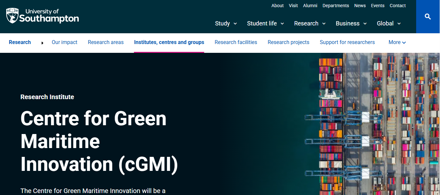The width and height of the screenshot is (440, 195).
Task: Go to the Departments page
Action: 335,6
